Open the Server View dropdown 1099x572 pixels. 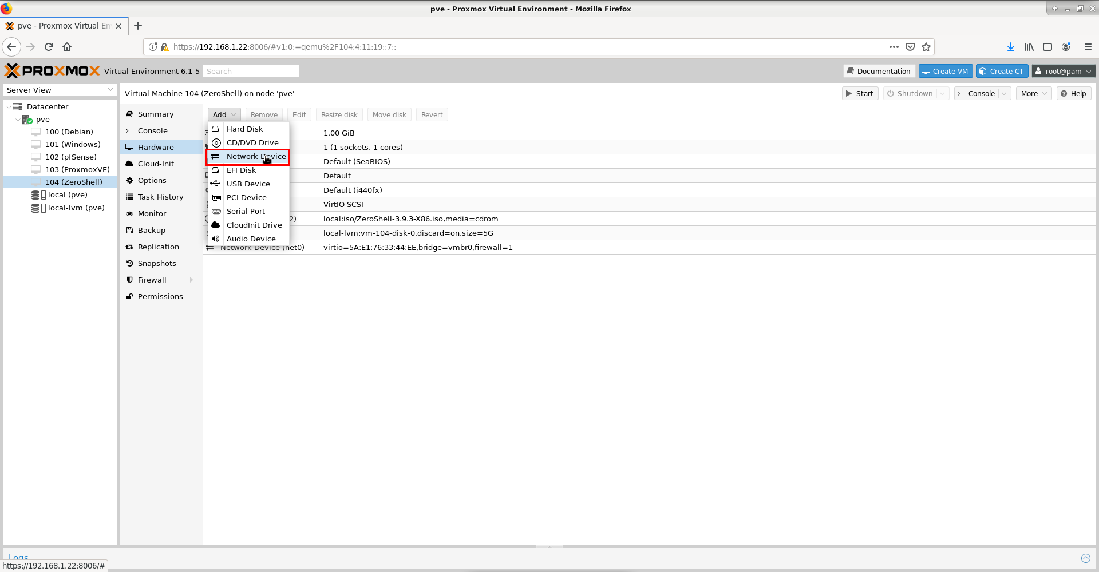pos(60,90)
